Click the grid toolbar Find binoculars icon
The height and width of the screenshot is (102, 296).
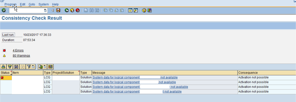click(x=16, y=67)
